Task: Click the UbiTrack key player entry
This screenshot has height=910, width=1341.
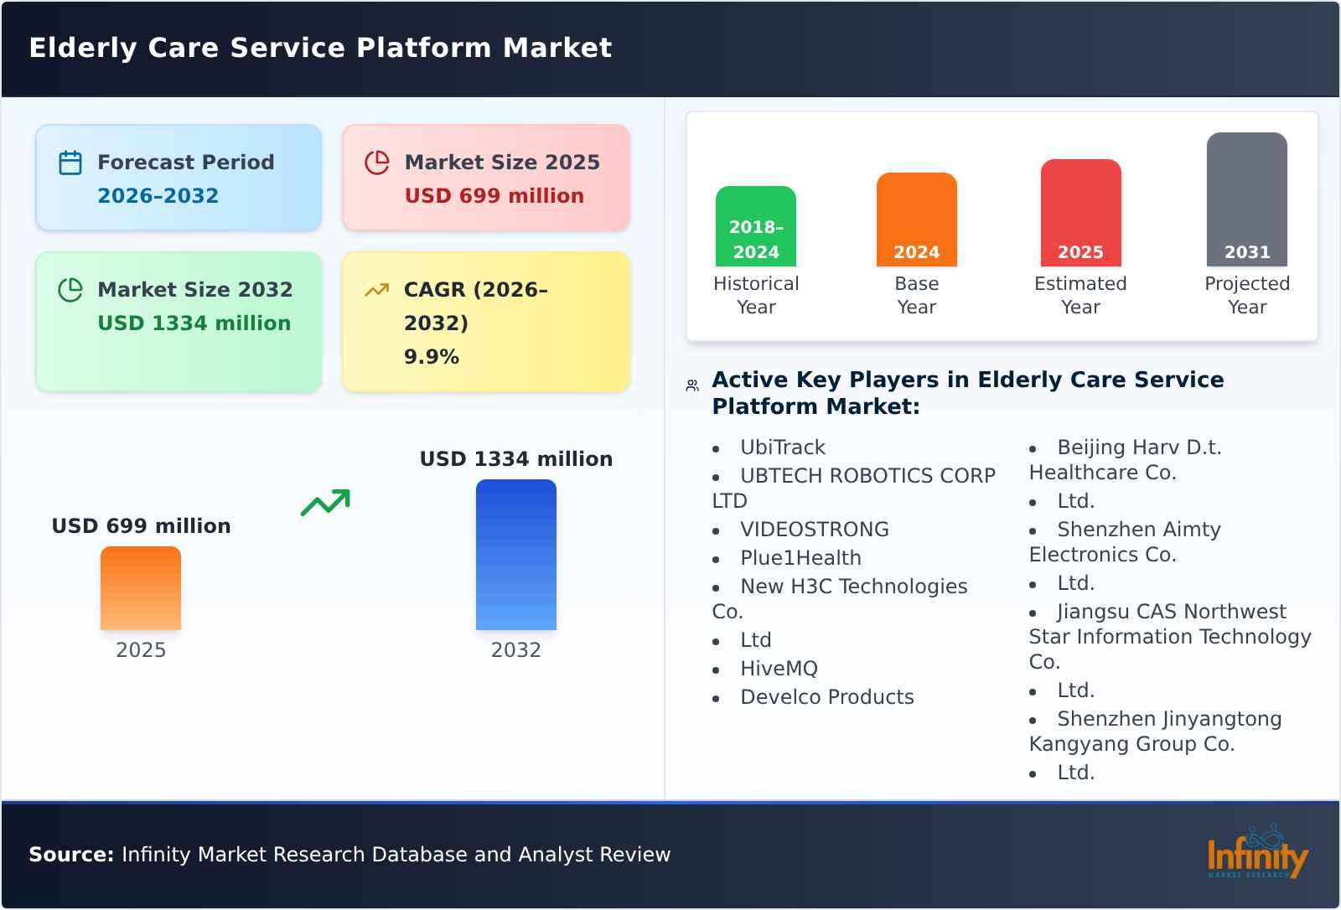Action: coord(781,447)
